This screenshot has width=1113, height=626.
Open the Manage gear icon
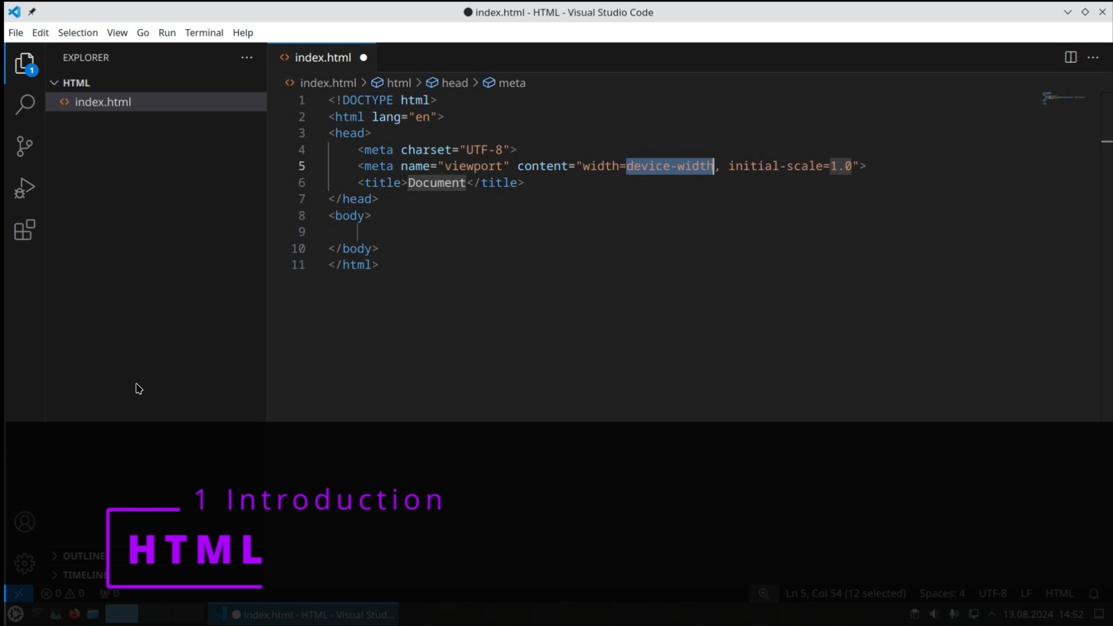25,563
